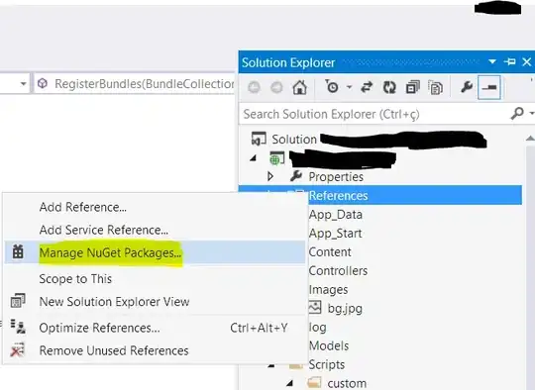The height and width of the screenshot is (390, 535).
Task: Open the RegisterBundles member dropdown
Action: (135, 83)
